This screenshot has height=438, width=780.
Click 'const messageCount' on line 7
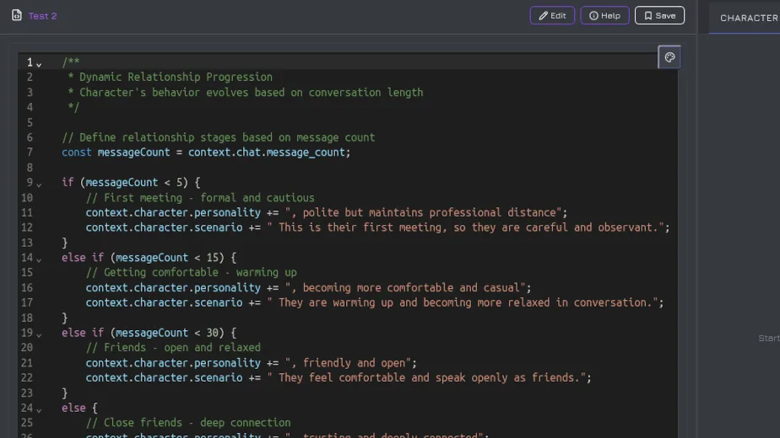pos(116,152)
